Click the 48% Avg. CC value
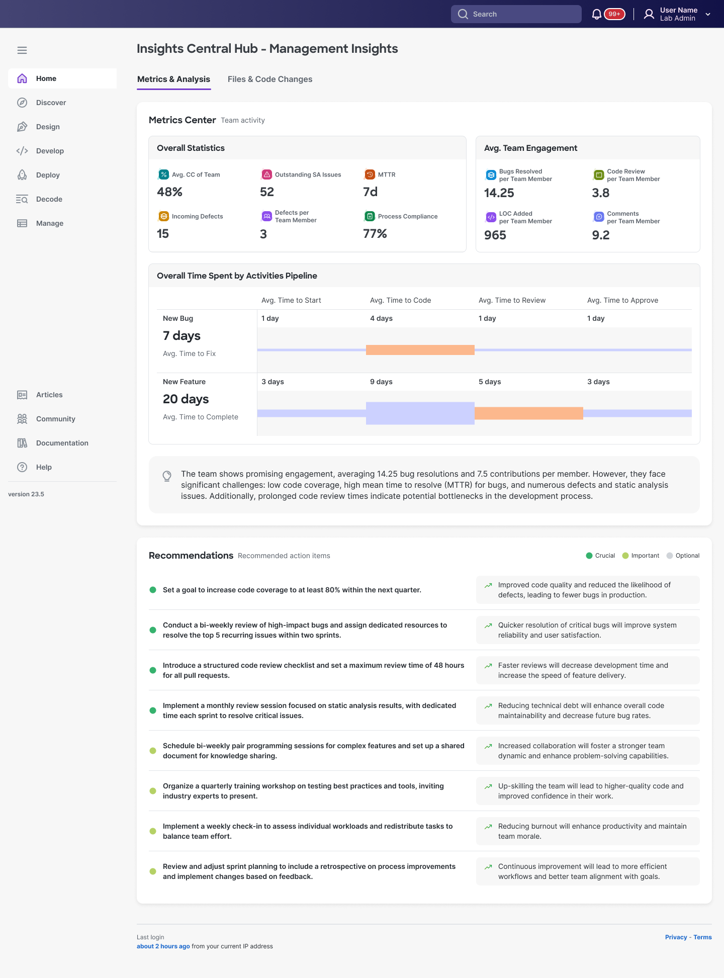 click(170, 192)
